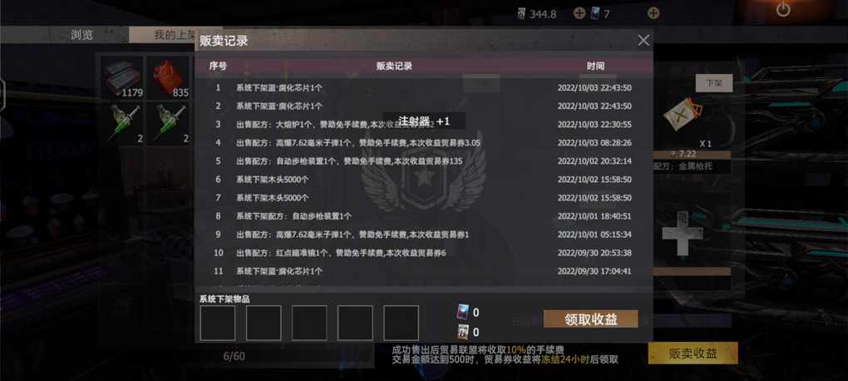Click first empty 系统下架物品 slot
This screenshot has height=381, width=848.
[x=218, y=323]
